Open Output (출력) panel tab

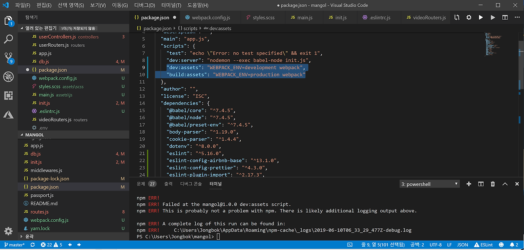pyautogui.click(x=168, y=184)
